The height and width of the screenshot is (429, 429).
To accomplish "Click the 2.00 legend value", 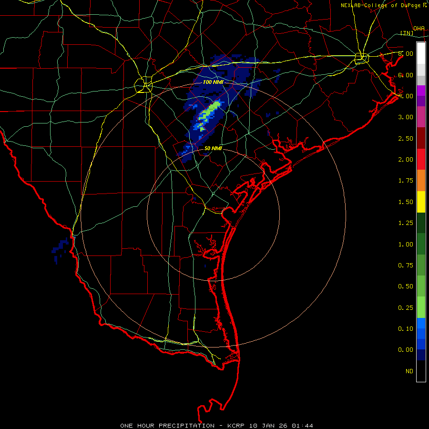I will [x=406, y=160].
